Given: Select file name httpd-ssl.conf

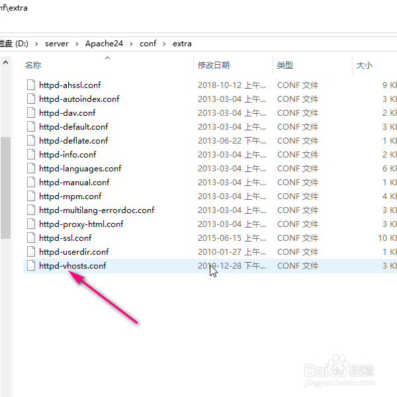Looking at the screenshot, I should pos(66,238).
